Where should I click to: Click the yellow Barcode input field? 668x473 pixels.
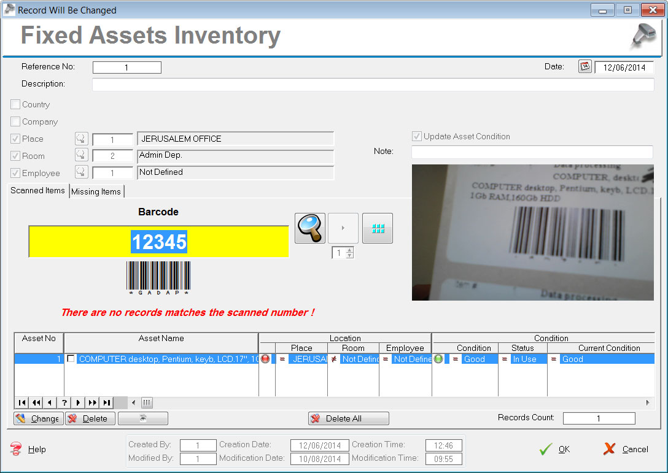[158, 242]
